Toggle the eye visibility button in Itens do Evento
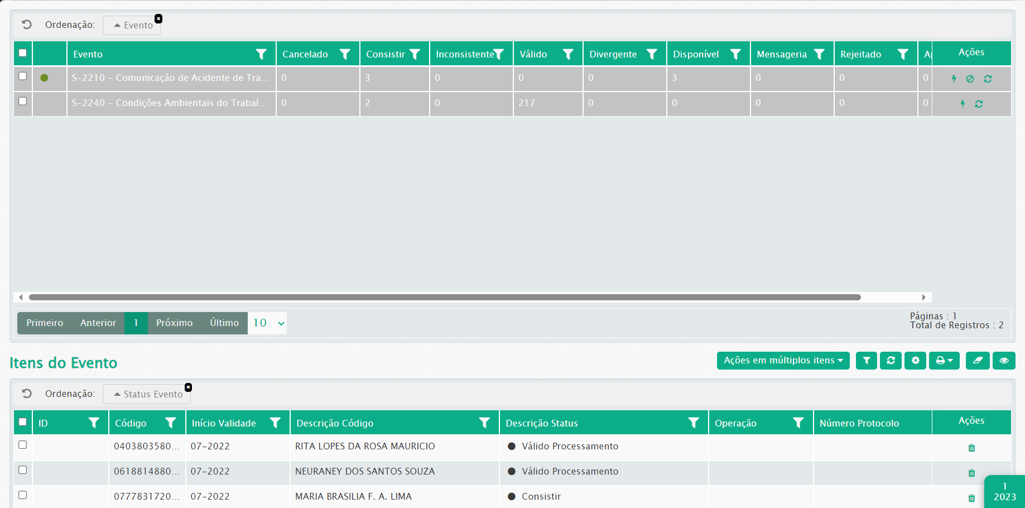The image size is (1025, 508). (1004, 361)
